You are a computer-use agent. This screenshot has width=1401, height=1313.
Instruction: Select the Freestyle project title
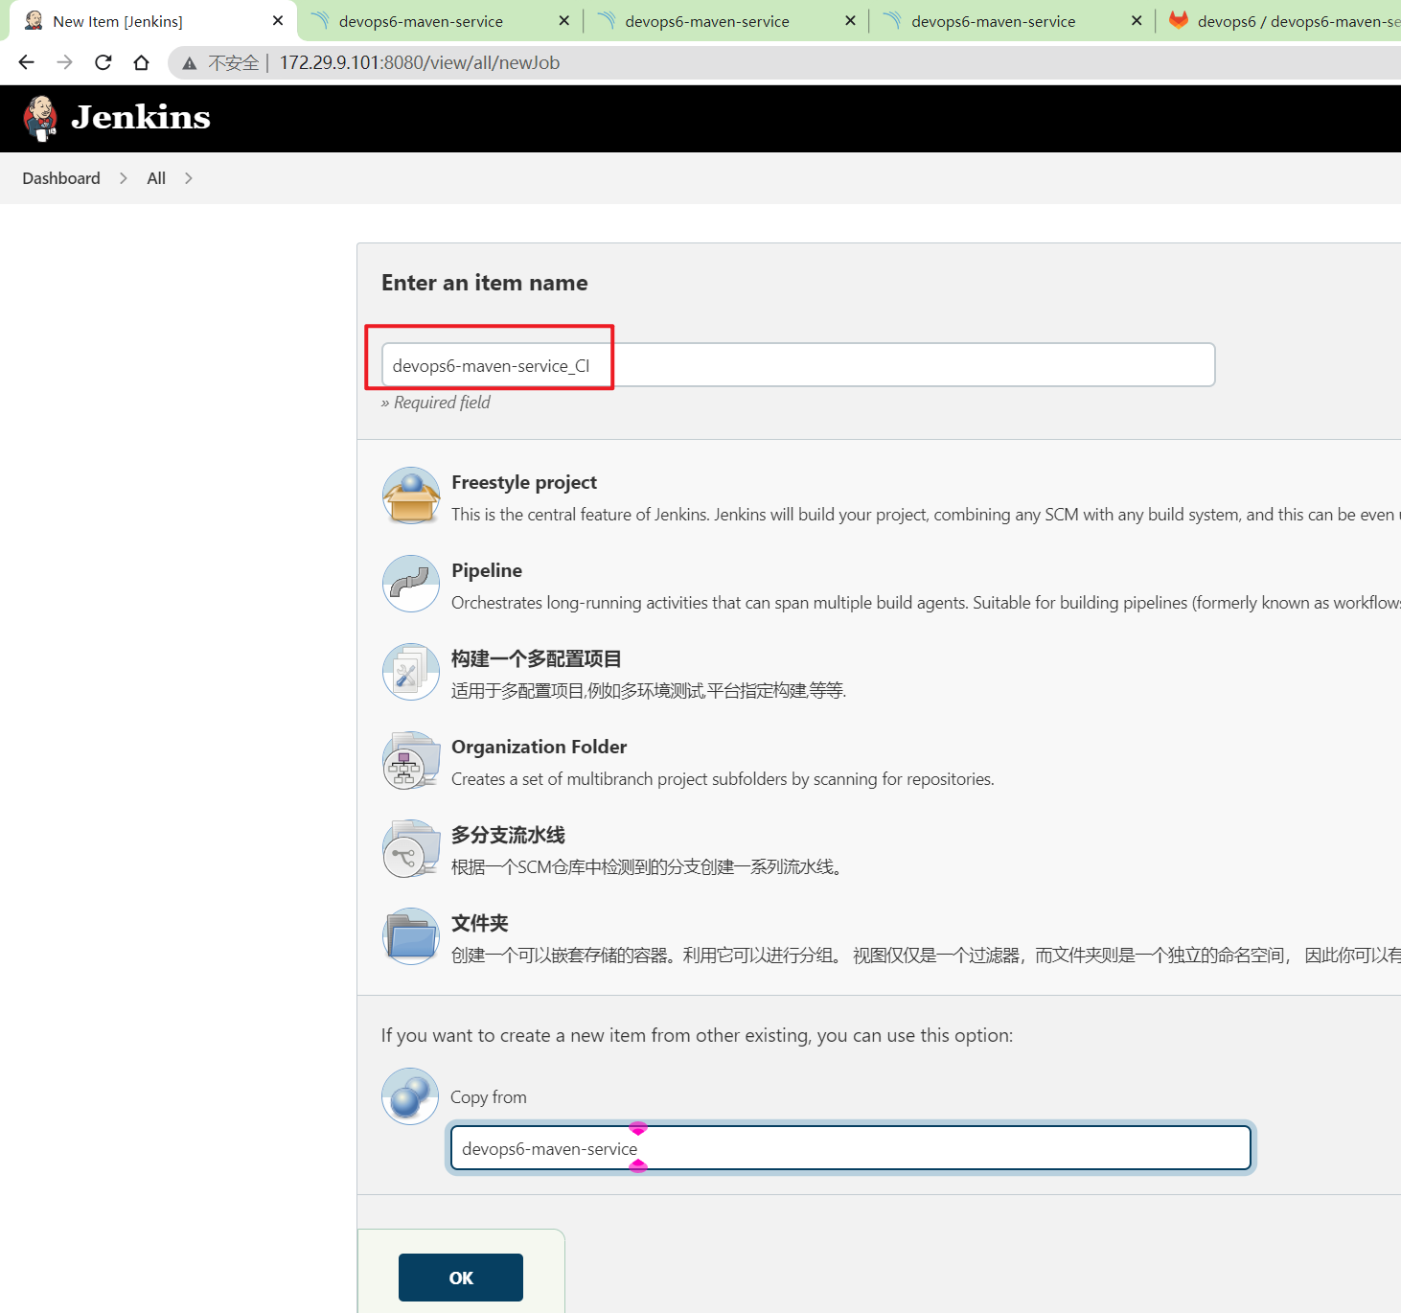tap(524, 482)
